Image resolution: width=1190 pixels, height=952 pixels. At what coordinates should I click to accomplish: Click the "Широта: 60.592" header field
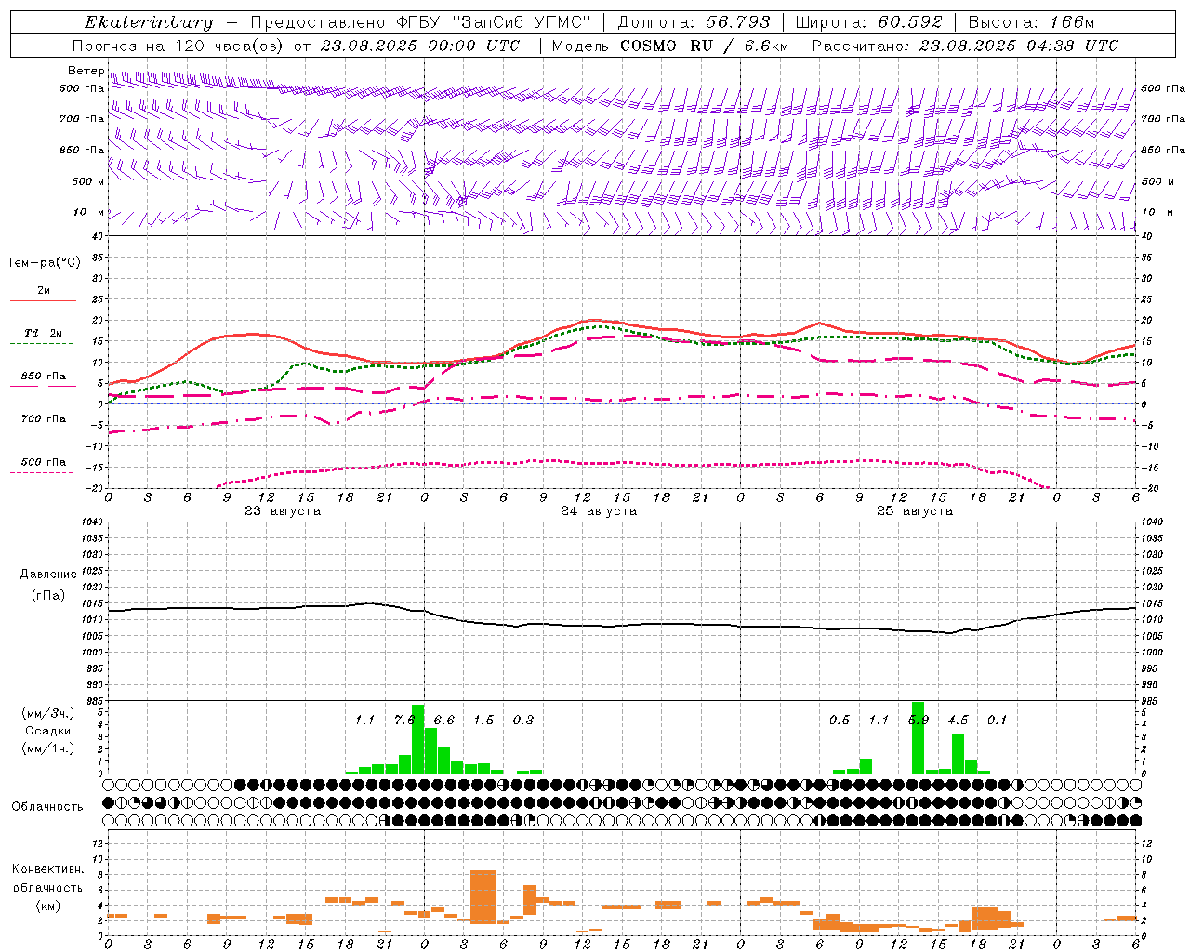[x=868, y=22]
